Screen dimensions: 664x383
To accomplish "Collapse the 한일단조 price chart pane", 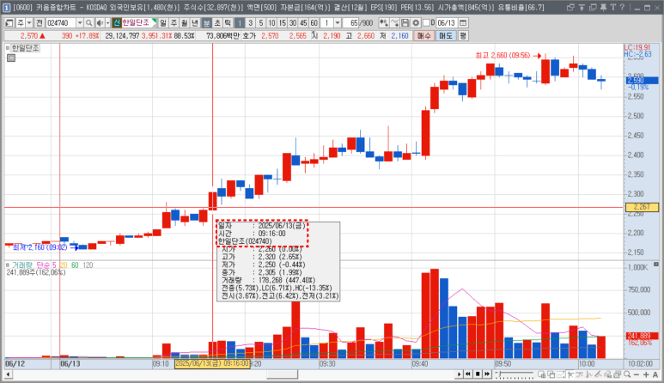I will click(8, 48).
